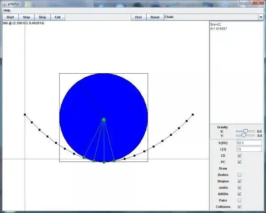
Task: Enable drawing of Pairs
Action: [x=239, y=201]
